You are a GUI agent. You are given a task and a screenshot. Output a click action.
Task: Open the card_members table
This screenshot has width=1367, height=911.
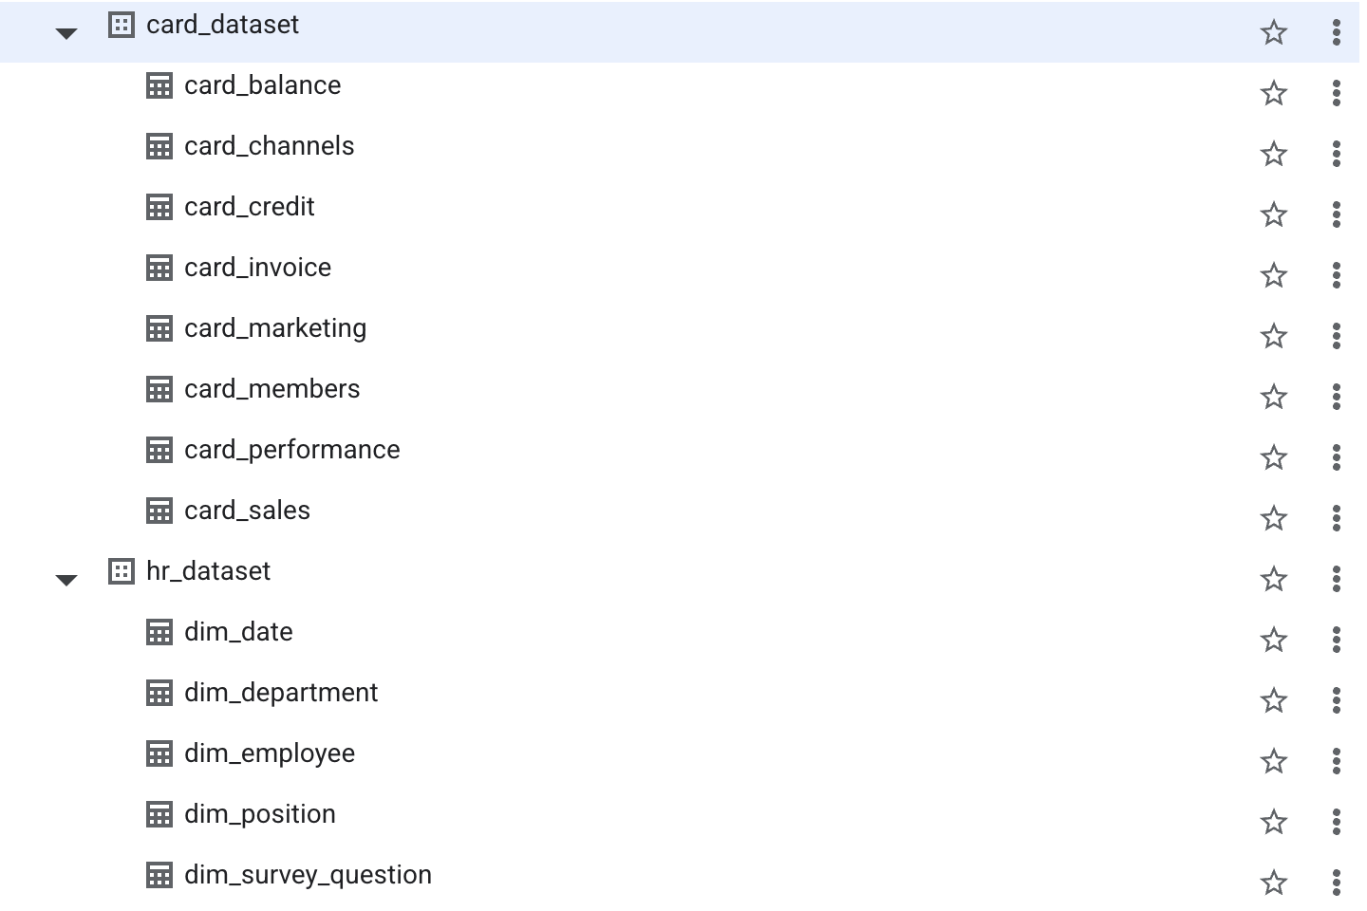pyautogui.click(x=272, y=389)
